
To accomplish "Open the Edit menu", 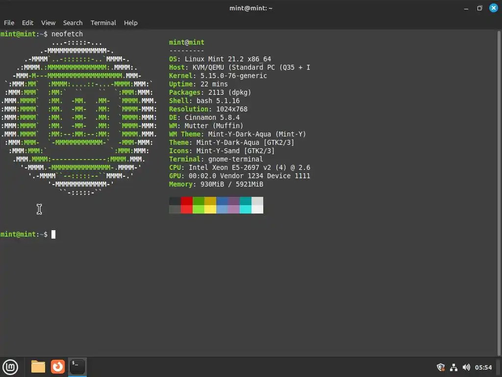I will (x=27, y=23).
